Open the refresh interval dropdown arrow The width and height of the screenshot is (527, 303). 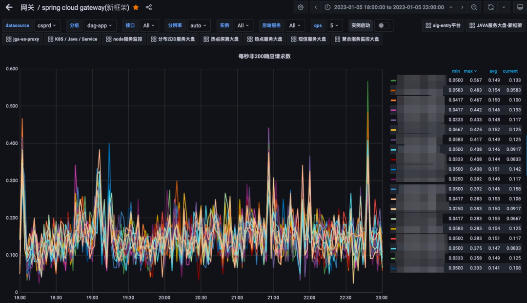pos(504,7)
